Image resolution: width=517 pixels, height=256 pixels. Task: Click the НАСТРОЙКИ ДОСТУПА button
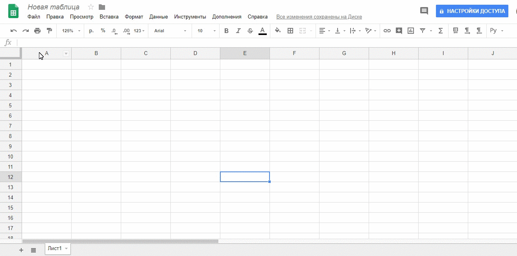tap(472, 11)
